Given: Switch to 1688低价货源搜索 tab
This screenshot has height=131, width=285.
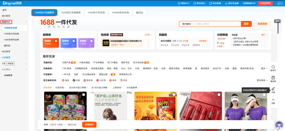Looking at the screenshot, I should 71,13.
